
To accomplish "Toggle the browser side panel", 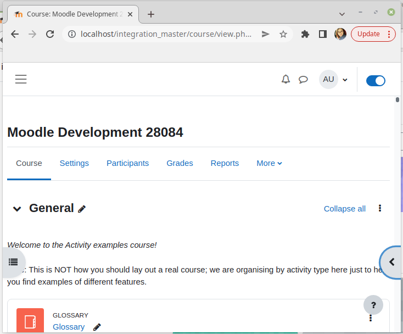I will pos(322,34).
